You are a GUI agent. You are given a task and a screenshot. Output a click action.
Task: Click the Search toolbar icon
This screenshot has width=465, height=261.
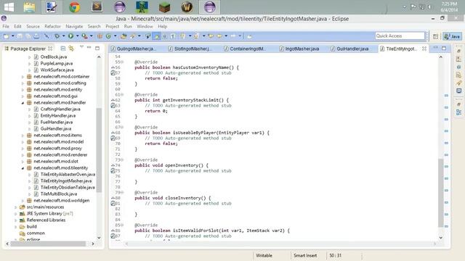tap(132, 36)
